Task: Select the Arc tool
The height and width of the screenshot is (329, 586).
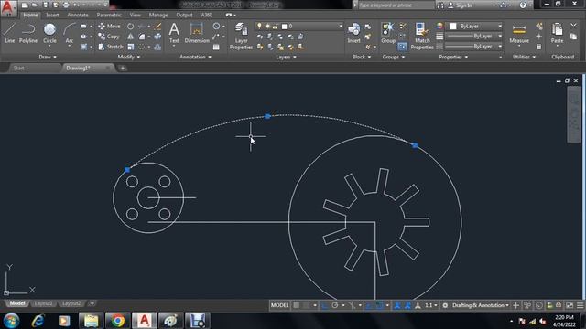Action: tap(70, 33)
